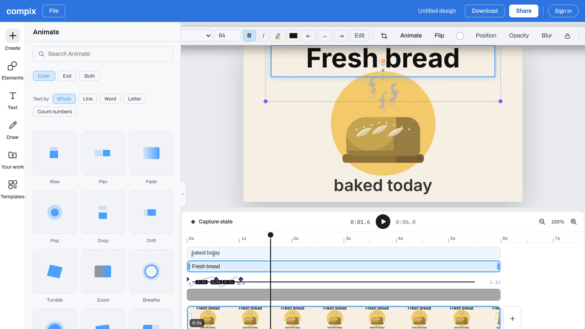Open the Blur control

(x=547, y=36)
